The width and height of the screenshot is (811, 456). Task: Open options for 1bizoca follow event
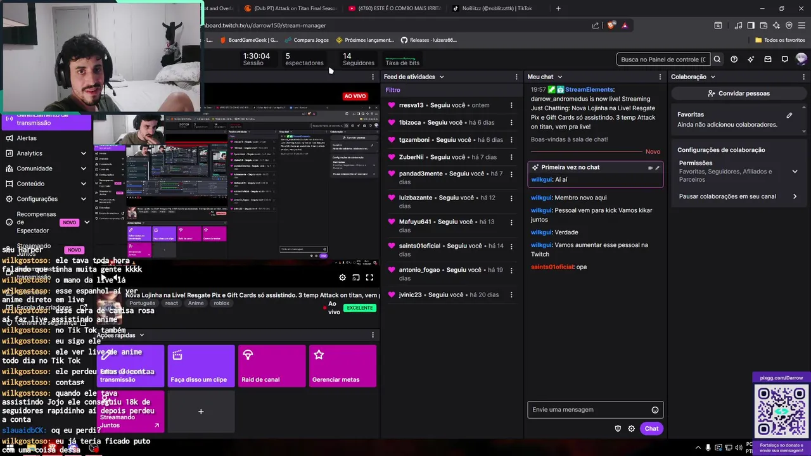pyautogui.click(x=511, y=122)
